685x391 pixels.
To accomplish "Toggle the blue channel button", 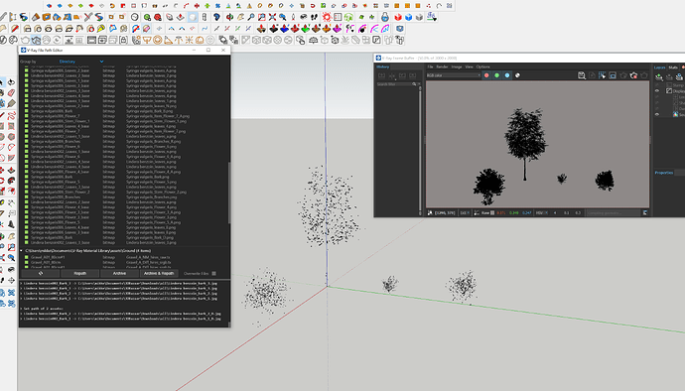I will coord(507,75).
